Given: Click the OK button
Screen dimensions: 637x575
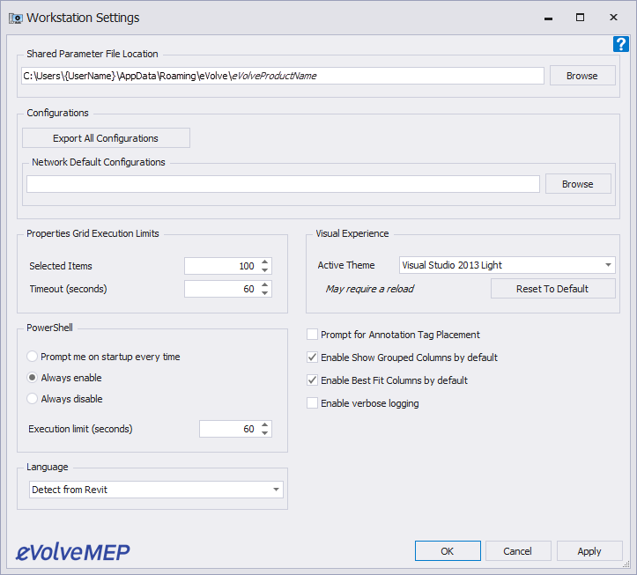Looking at the screenshot, I should tap(448, 551).
